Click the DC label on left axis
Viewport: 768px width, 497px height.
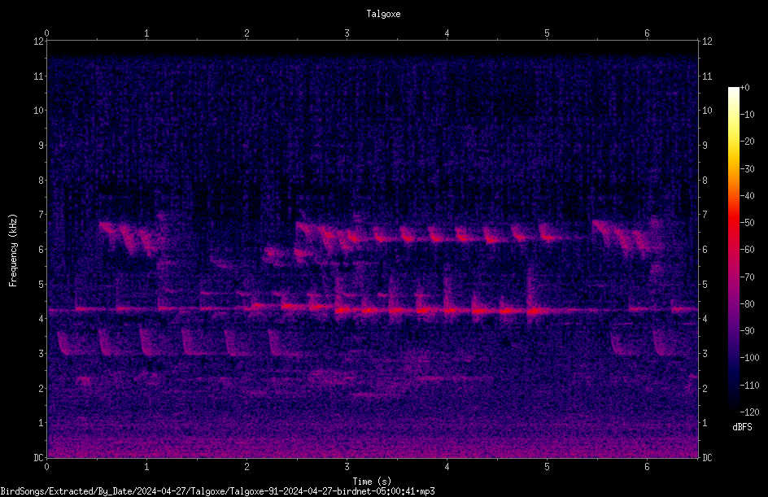tap(39, 458)
